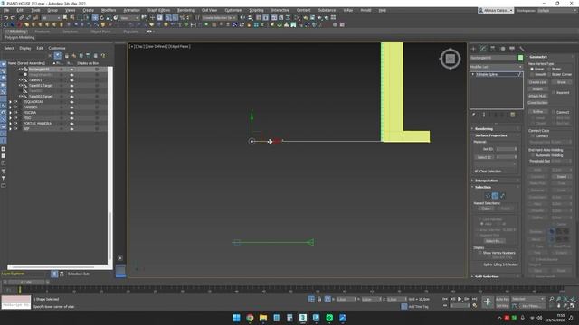Image resolution: width=579 pixels, height=325 pixels.
Task: Open the Edit menu in the menu bar
Action: [20, 10]
